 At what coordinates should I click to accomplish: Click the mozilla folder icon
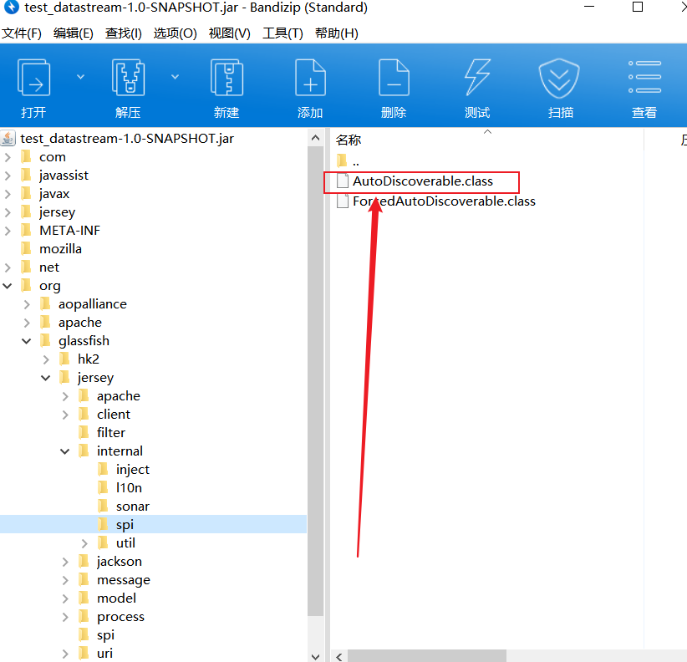(26, 249)
